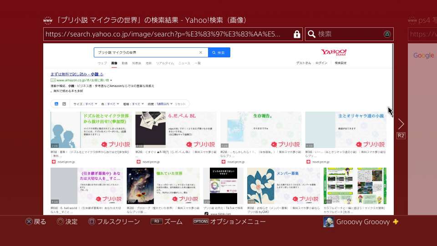The image size is (437, 246).
Task: Click the triangle button icon in the PS4 search box
Action: click(x=387, y=34)
